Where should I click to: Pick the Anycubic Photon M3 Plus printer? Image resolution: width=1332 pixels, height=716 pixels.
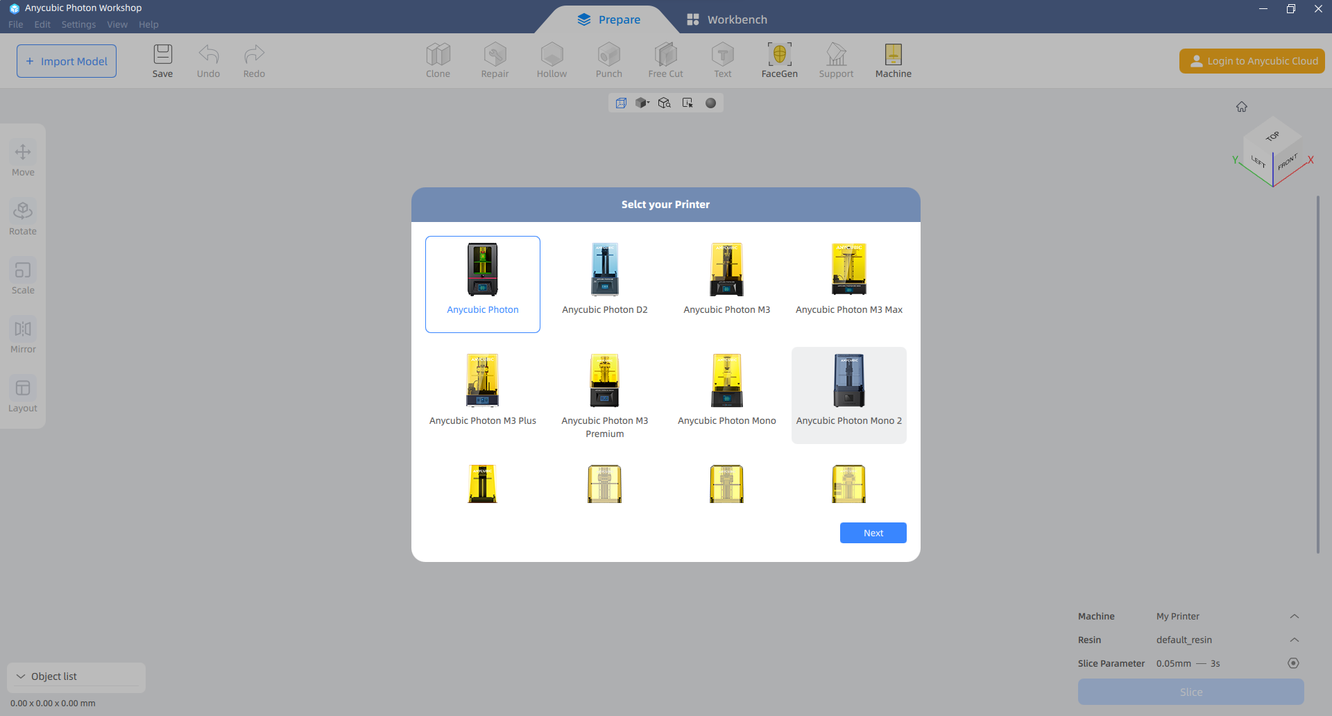pyautogui.click(x=483, y=395)
